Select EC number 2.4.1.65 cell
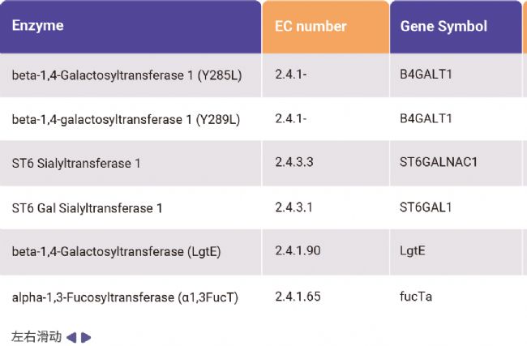Viewport: 527px width, 346px height. tap(298, 297)
